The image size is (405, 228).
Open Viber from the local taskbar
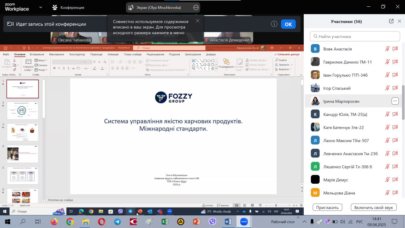click(212, 222)
